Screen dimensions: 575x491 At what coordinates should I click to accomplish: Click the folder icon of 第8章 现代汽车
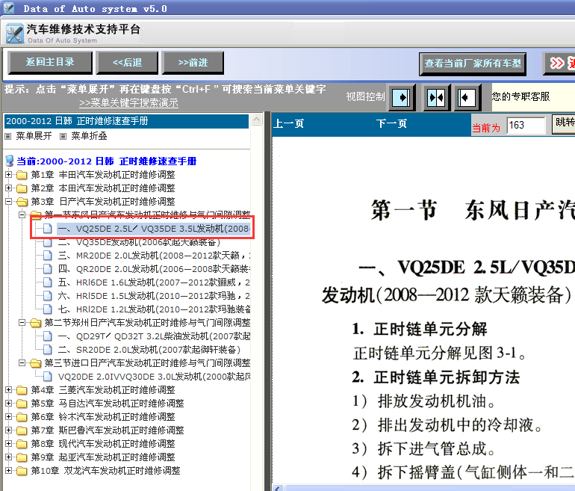click(x=22, y=444)
